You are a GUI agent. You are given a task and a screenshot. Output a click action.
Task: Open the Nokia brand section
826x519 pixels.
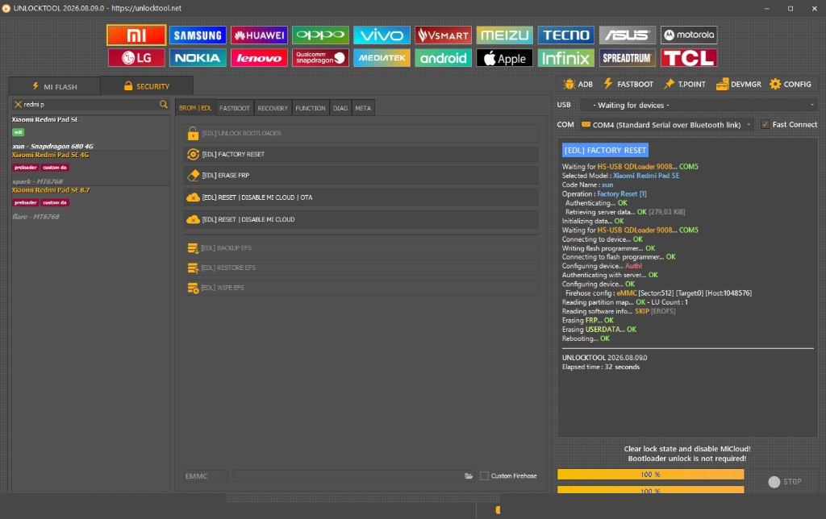tap(198, 58)
